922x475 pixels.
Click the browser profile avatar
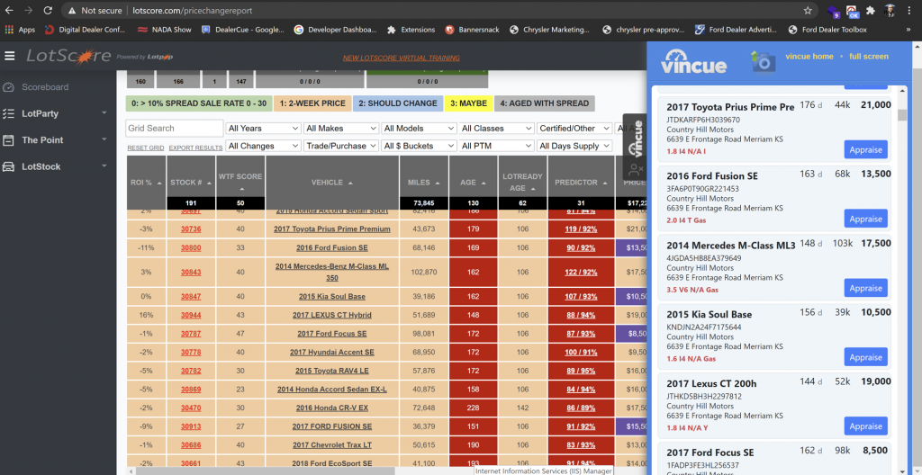pos(891,11)
